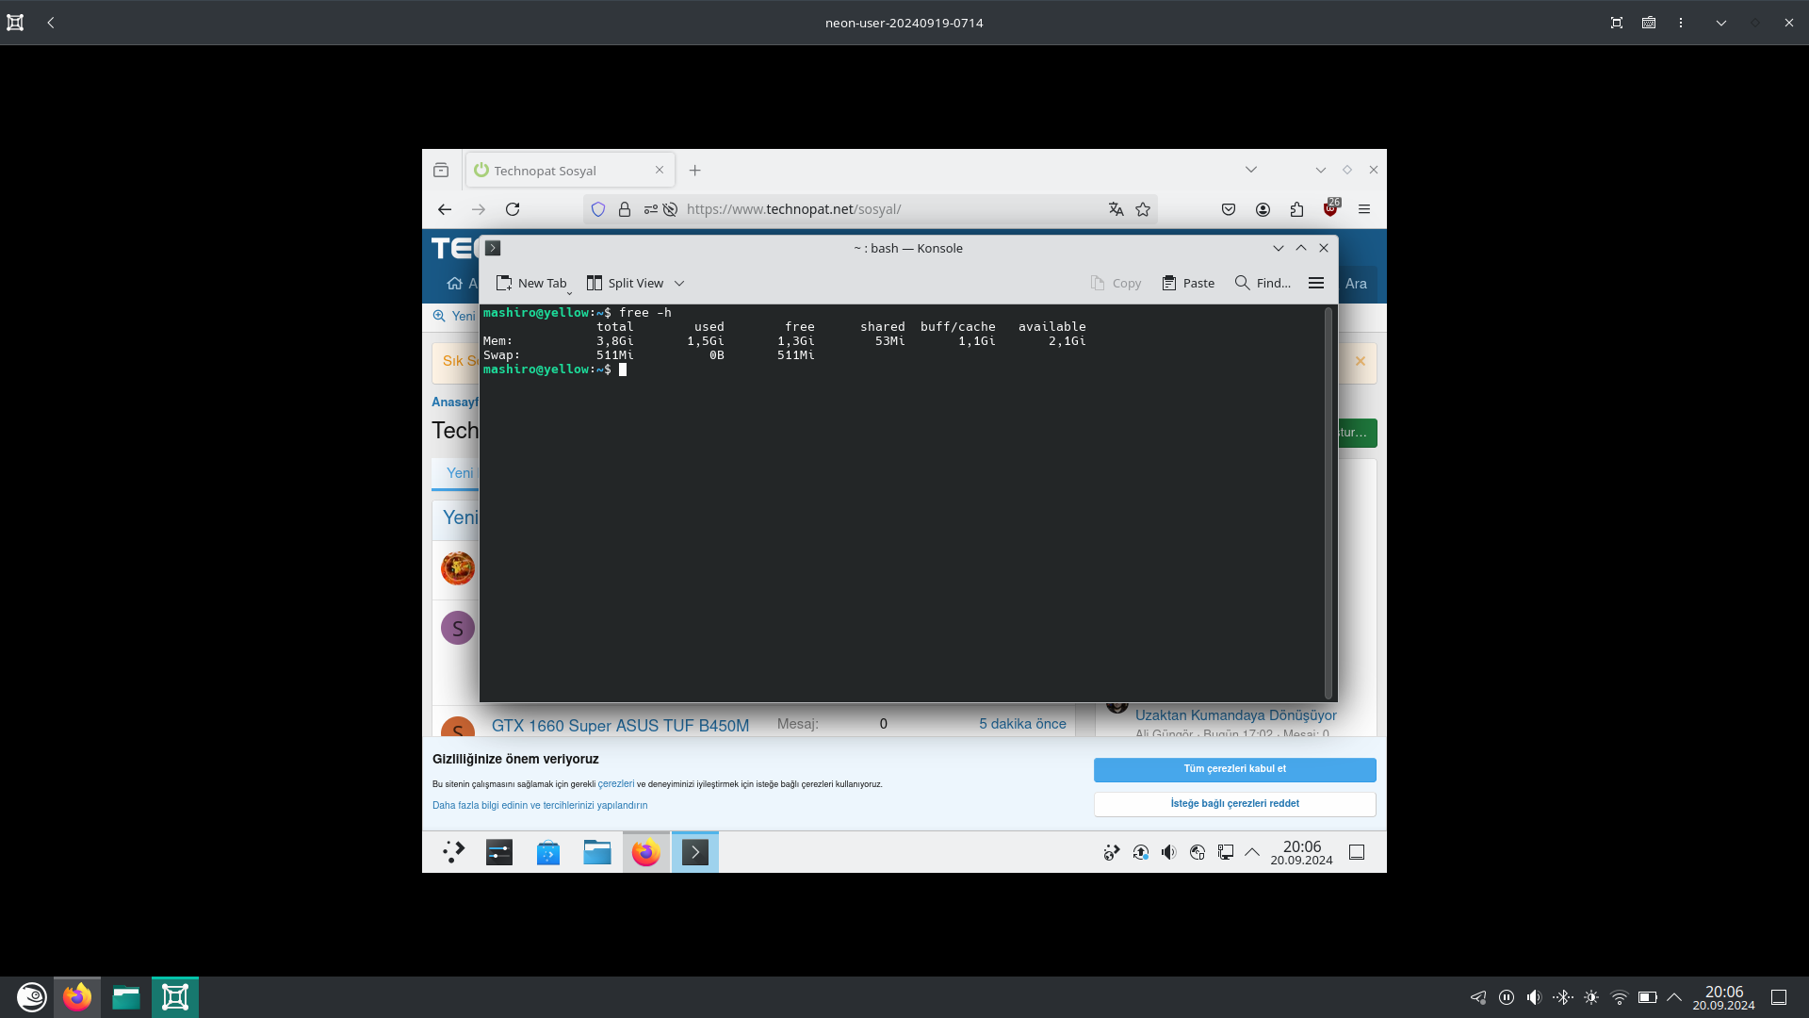The height and width of the screenshot is (1018, 1809).
Task: Expand Split View dropdown arrow
Action: coord(679,283)
